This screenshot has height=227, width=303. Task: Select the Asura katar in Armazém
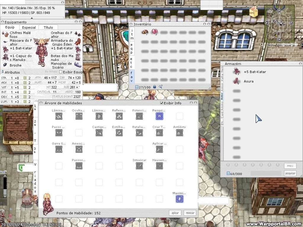tap(236, 81)
